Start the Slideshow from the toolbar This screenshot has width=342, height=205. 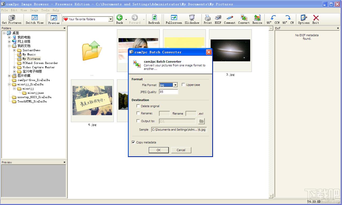[192, 18]
